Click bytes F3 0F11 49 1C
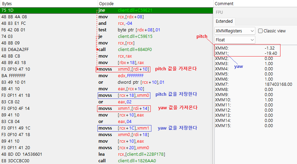The width and height of the screenshot is (297, 164). click(x=16, y=128)
